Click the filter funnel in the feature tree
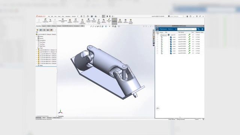Viewport: 240px width, 135px height. click(x=37, y=33)
